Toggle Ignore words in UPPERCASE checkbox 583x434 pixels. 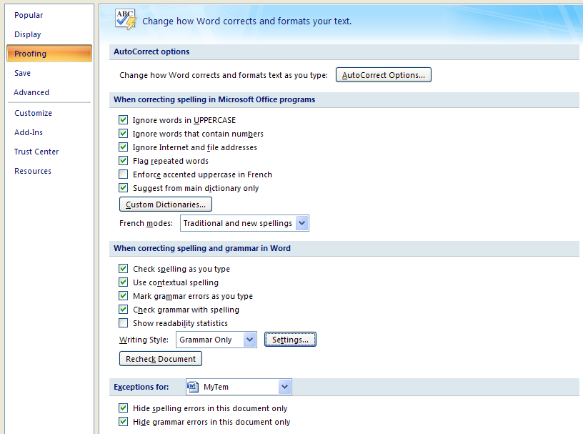123,120
